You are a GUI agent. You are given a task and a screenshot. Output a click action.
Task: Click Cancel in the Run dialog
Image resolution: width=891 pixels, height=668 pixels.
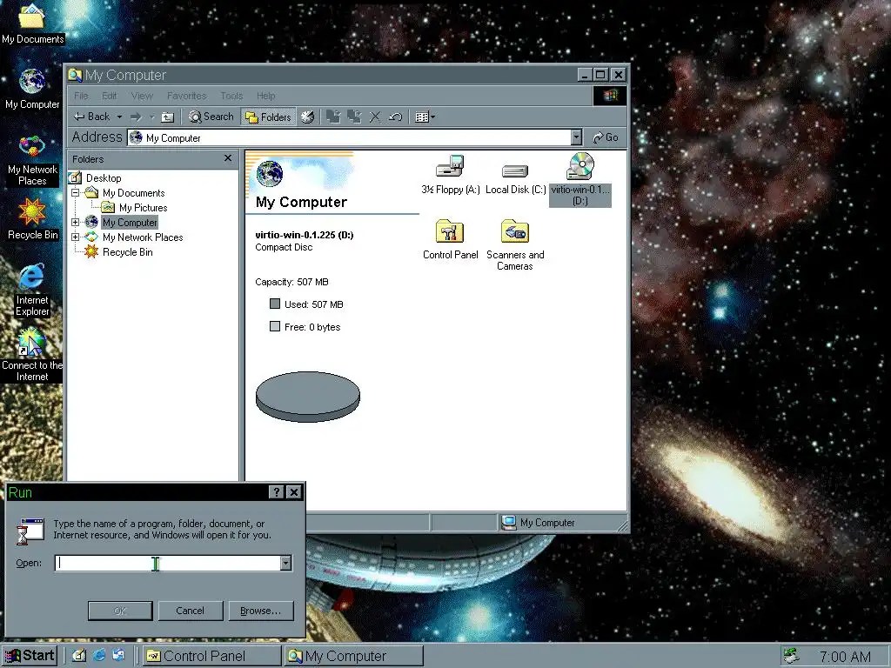pos(191,611)
